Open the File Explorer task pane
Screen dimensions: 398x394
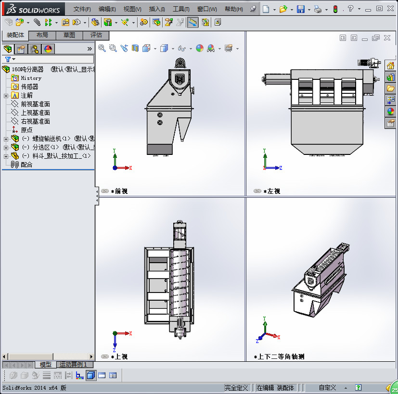point(390,89)
